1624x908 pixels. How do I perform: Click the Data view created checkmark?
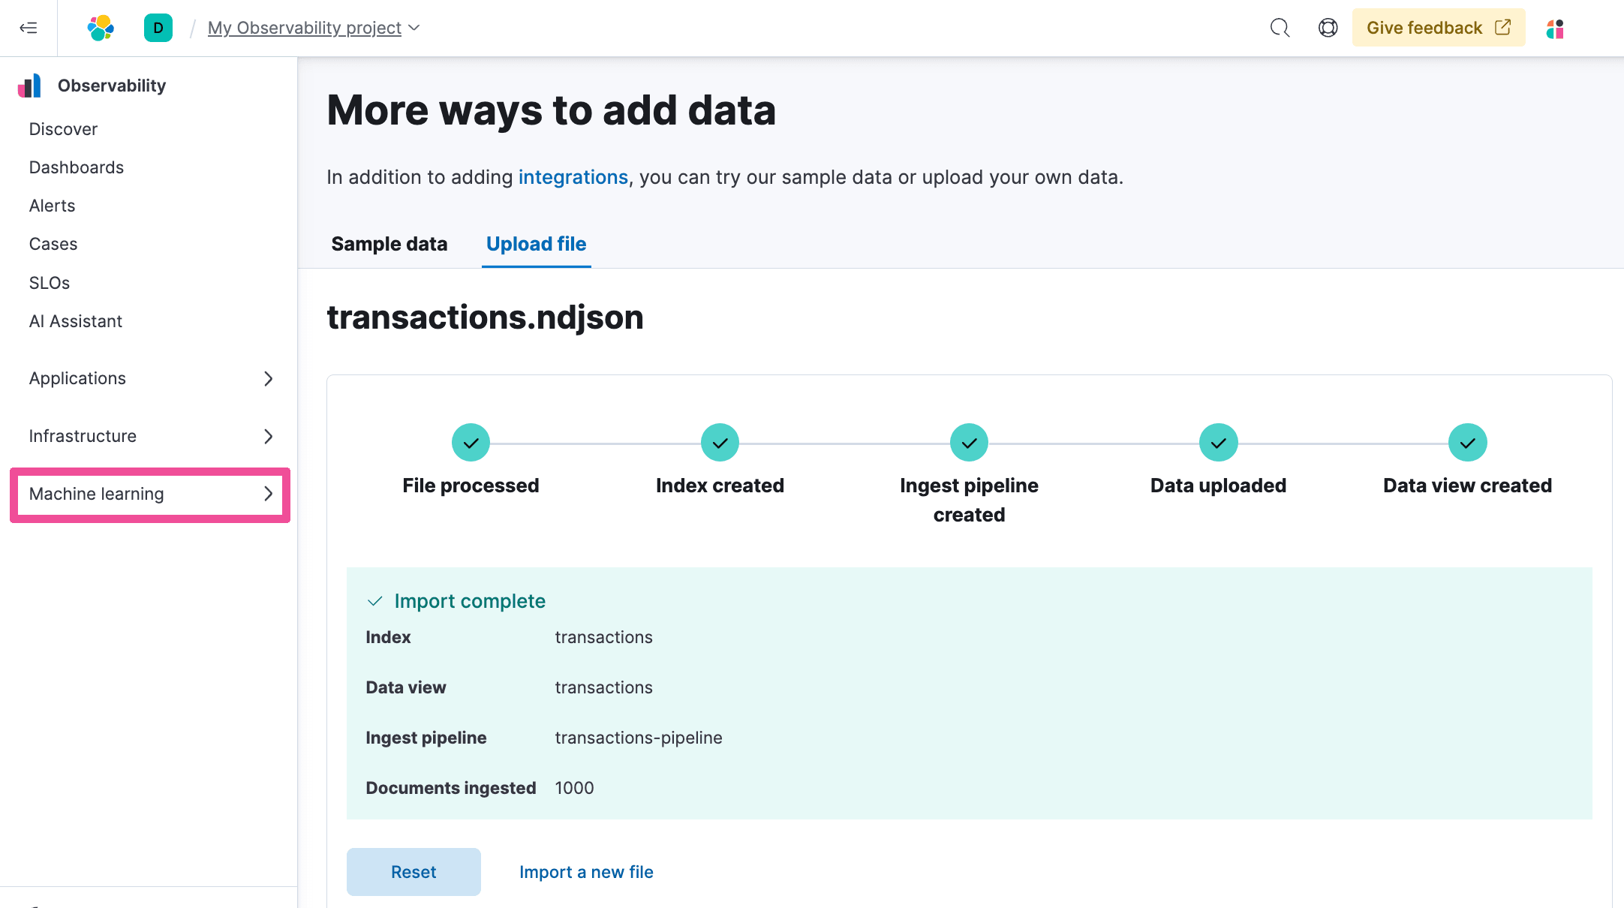click(x=1467, y=443)
